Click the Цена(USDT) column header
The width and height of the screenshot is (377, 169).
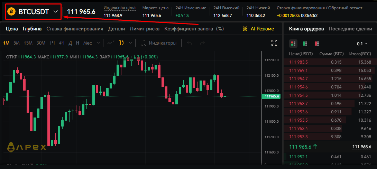pyautogui.click(x=301, y=54)
